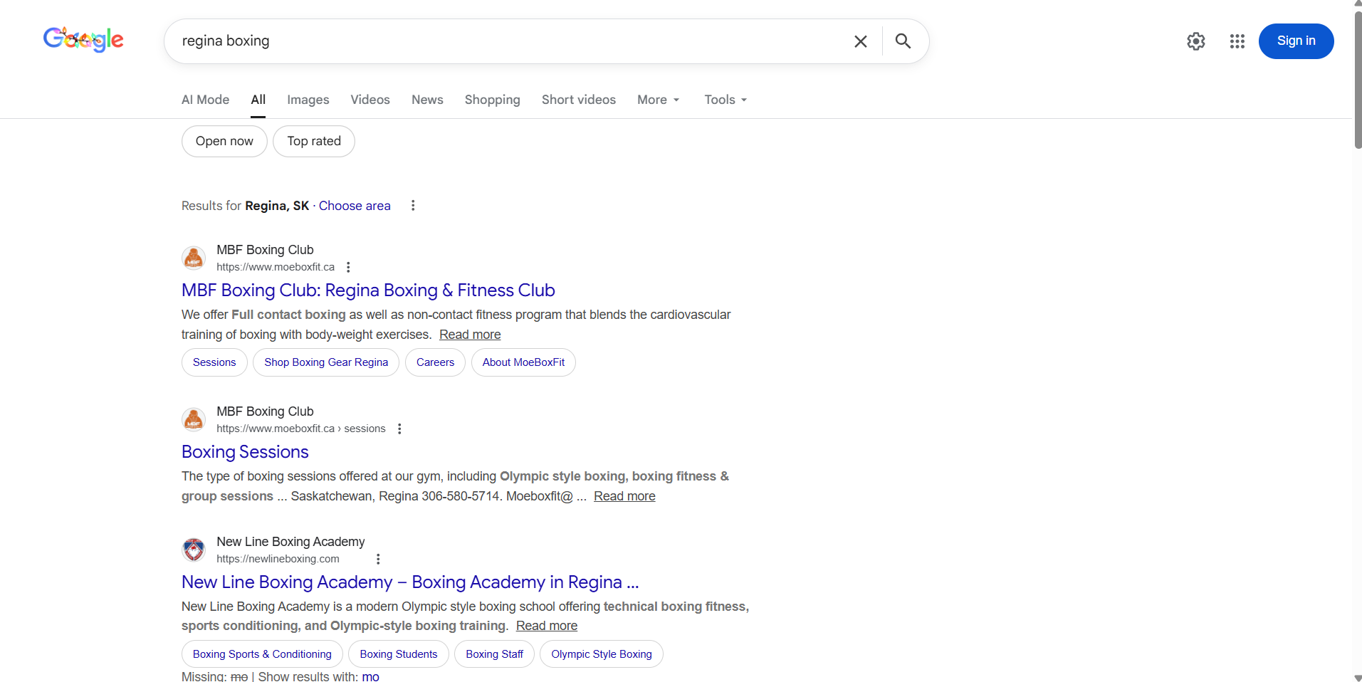
Task: Open the Shopping tab
Action: point(493,100)
